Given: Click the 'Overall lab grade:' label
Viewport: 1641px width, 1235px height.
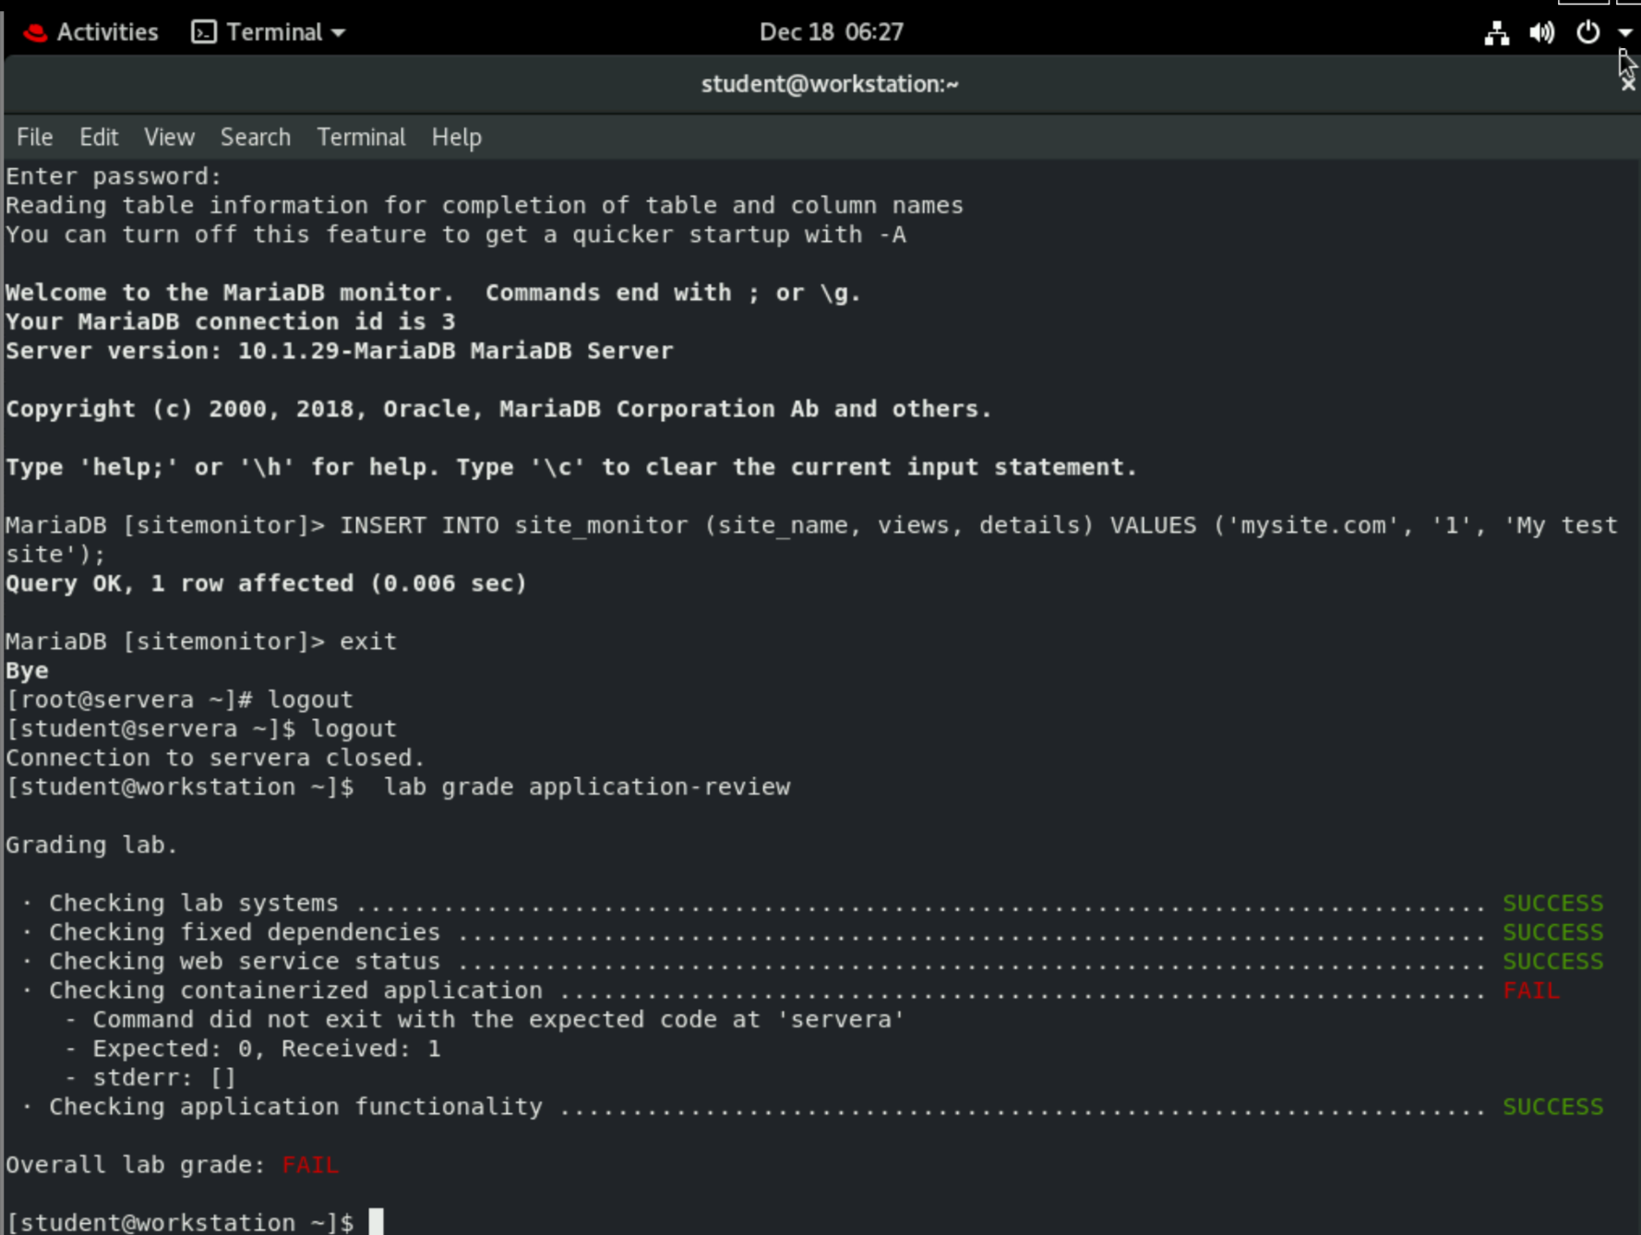Looking at the screenshot, I should pos(136,1165).
